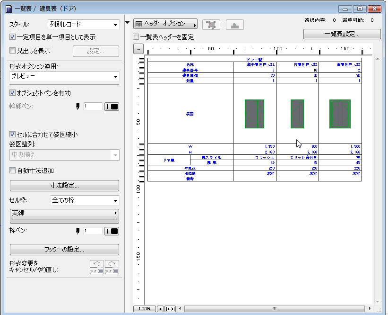Click the ドア一覧 table title cell

(x=255, y=60)
